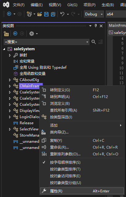Click the 类视图 forward navigation arrow
The height and width of the screenshot is (197, 126).
point(22,34)
